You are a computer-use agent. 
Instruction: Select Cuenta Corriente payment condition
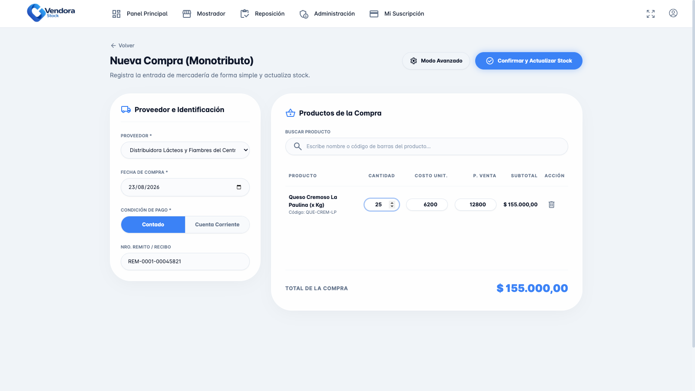click(x=217, y=225)
